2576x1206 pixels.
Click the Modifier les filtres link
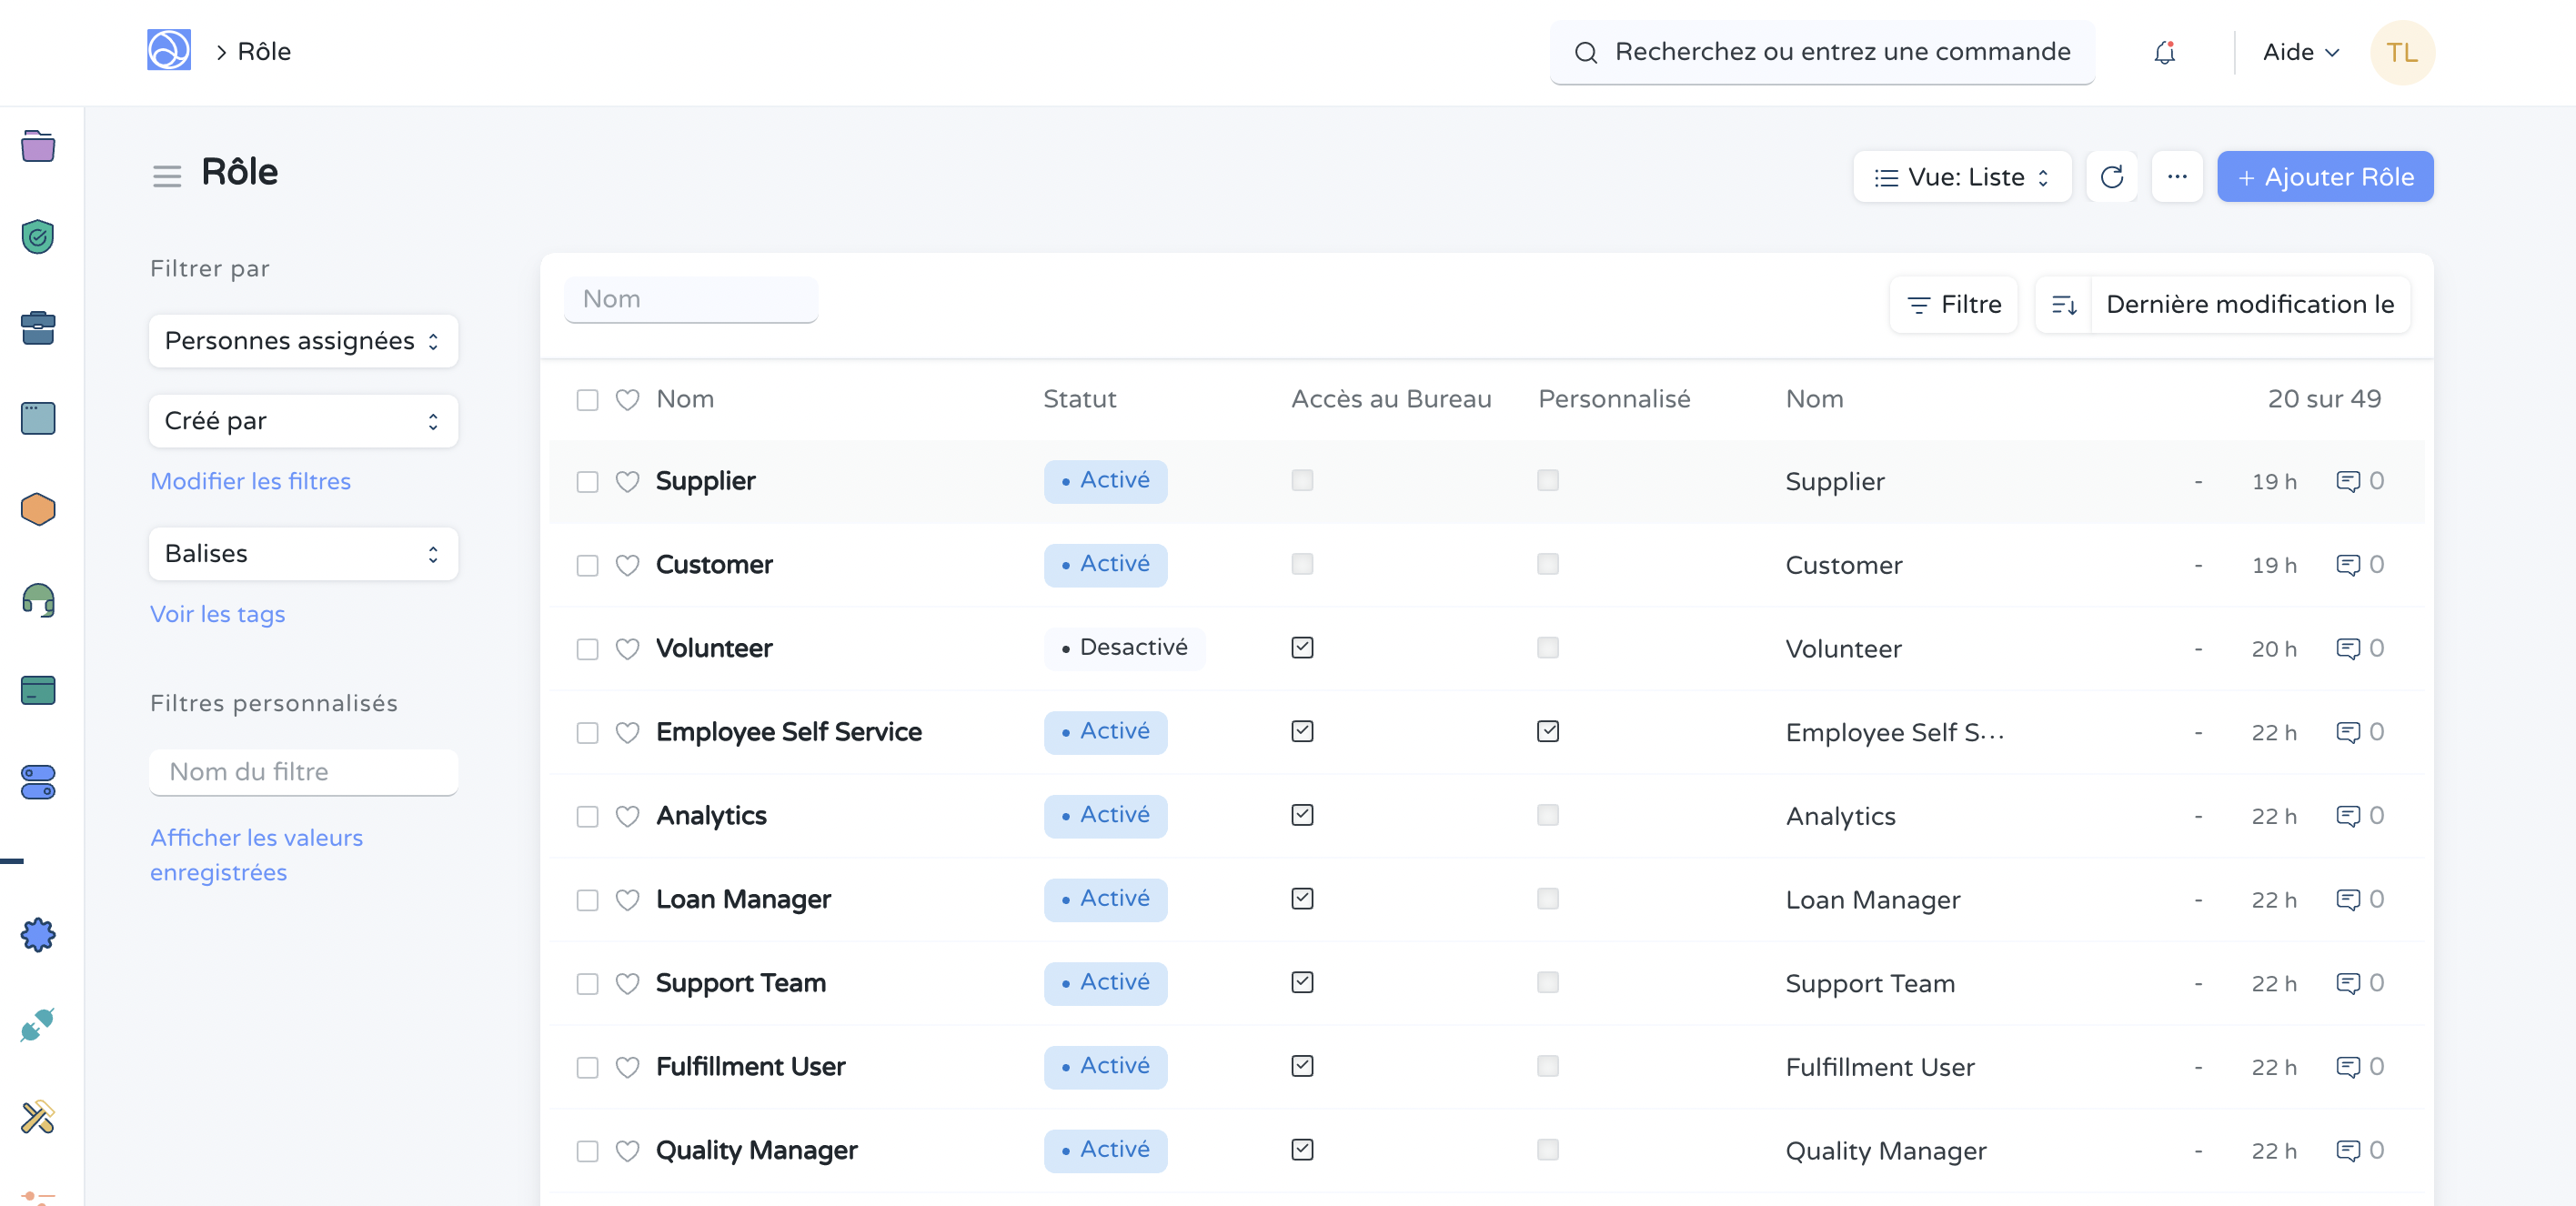(x=250, y=481)
